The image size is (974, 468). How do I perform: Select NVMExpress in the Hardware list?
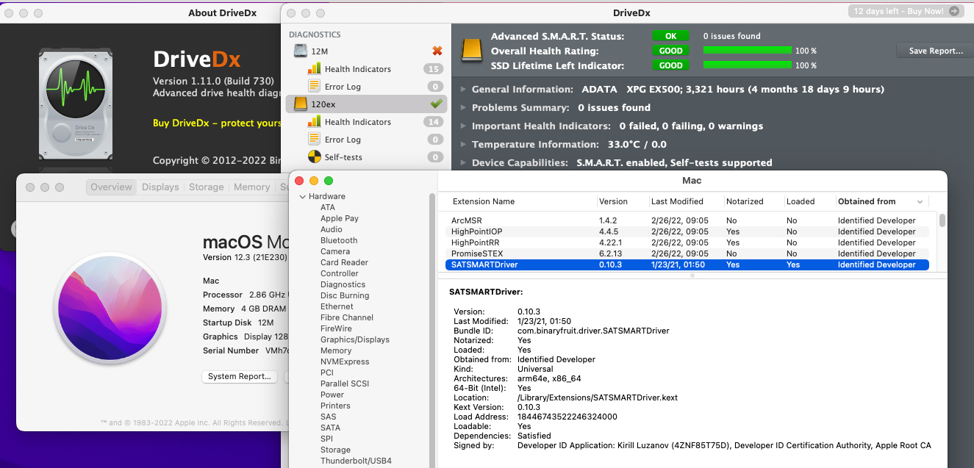[345, 361]
